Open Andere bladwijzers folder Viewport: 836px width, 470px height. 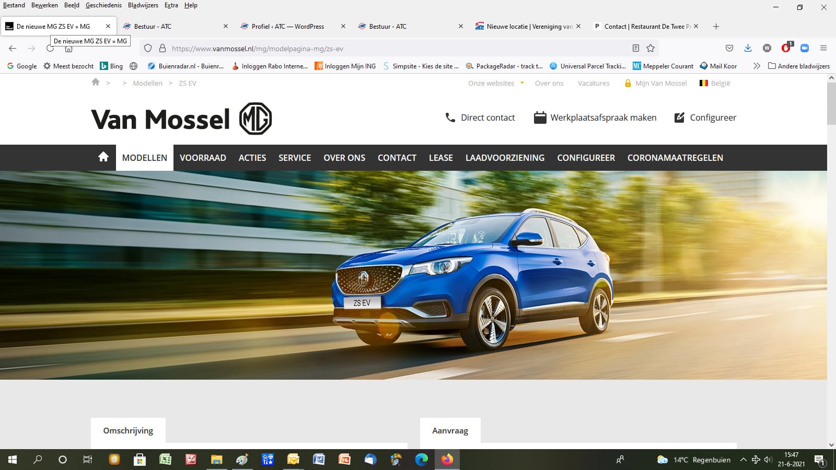point(799,66)
